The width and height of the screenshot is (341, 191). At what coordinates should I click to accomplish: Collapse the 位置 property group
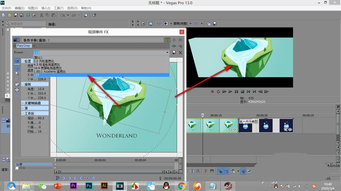point(23,61)
